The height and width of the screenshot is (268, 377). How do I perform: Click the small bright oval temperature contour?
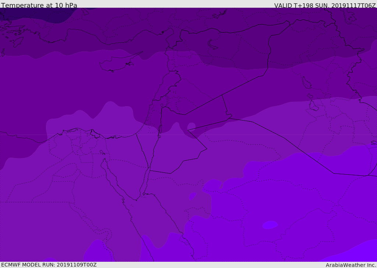[x=270, y=225]
